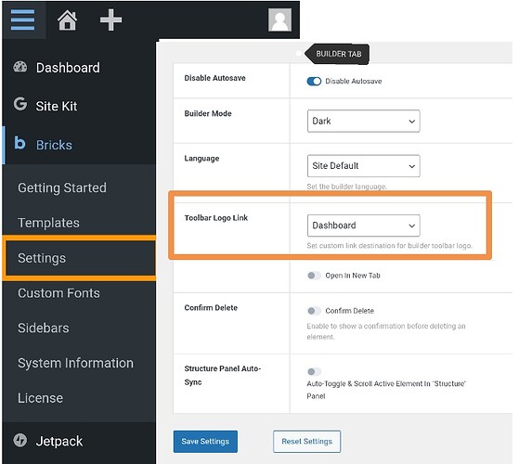Click the Reset Settings button
The height and width of the screenshot is (464, 519).
coord(306,442)
